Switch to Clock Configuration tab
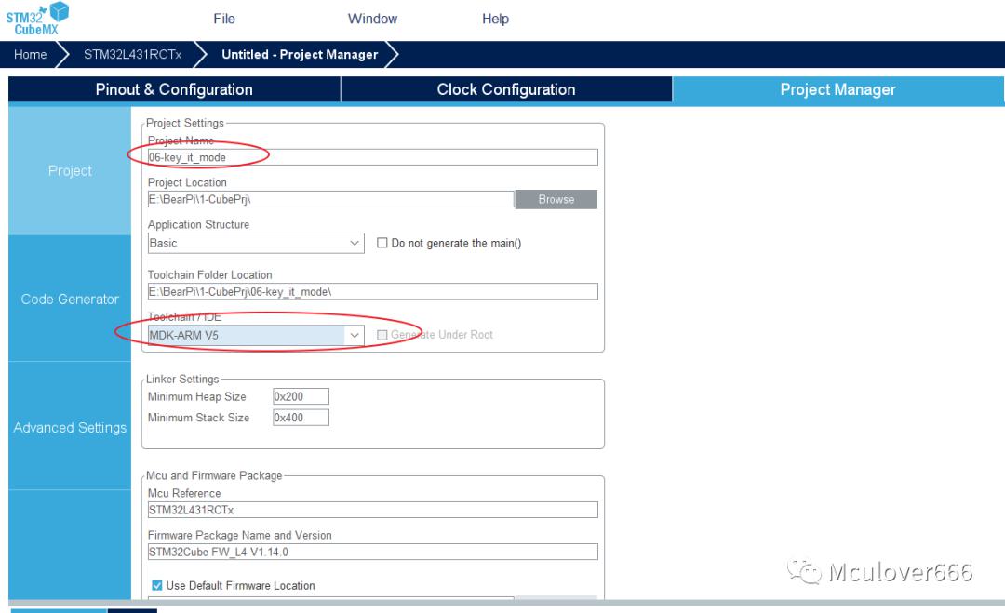This screenshot has width=1005, height=613. (x=506, y=89)
